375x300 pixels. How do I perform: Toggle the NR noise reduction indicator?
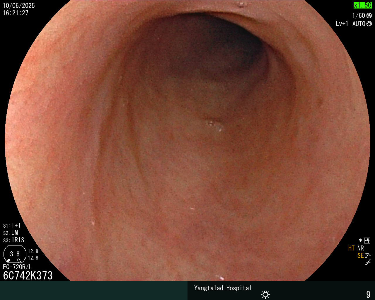coord(361,248)
